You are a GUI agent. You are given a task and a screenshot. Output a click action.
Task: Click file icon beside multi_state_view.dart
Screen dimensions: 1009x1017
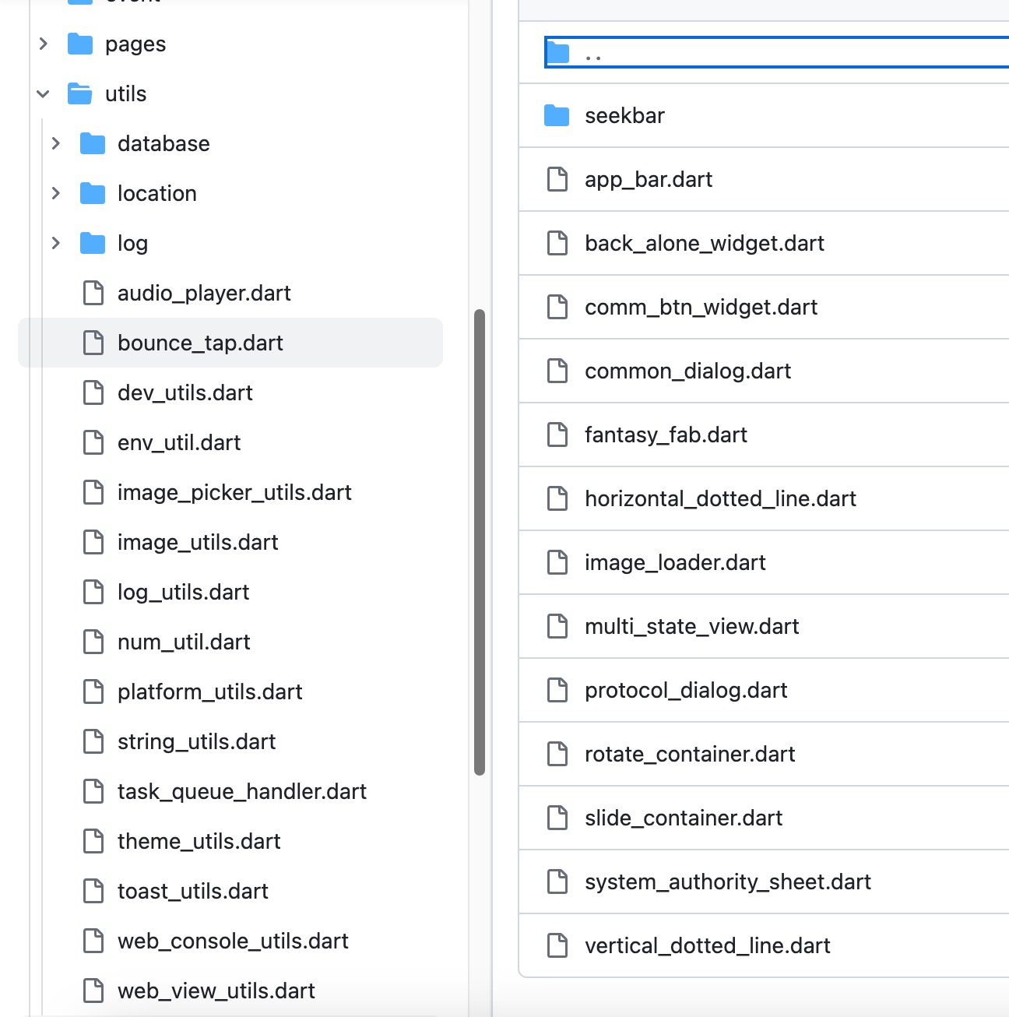(x=557, y=627)
